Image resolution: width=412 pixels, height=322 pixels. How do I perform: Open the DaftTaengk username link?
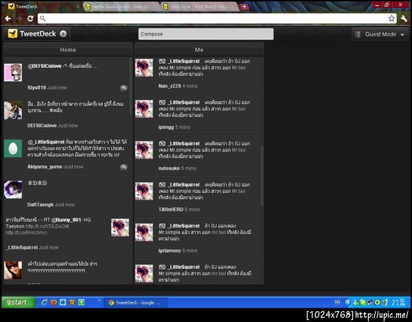(x=41, y=205)
